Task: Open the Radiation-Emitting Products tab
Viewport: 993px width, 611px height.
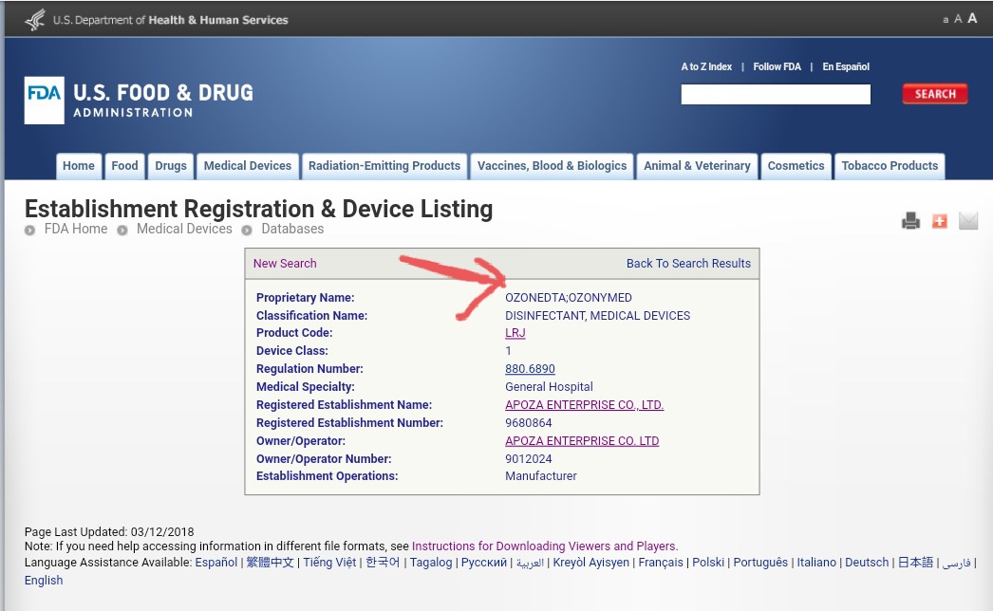Action: coord(384,166)
